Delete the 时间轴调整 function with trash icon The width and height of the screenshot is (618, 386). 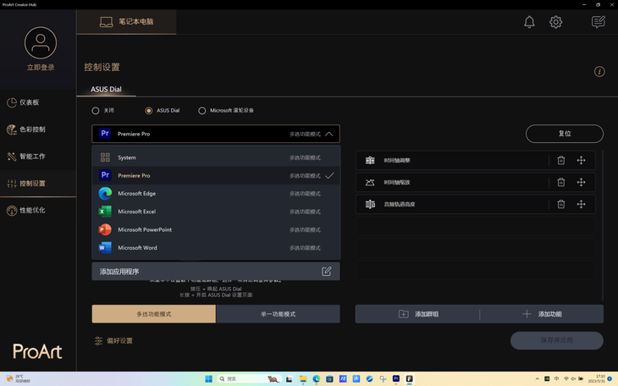[x=560, y=161]
